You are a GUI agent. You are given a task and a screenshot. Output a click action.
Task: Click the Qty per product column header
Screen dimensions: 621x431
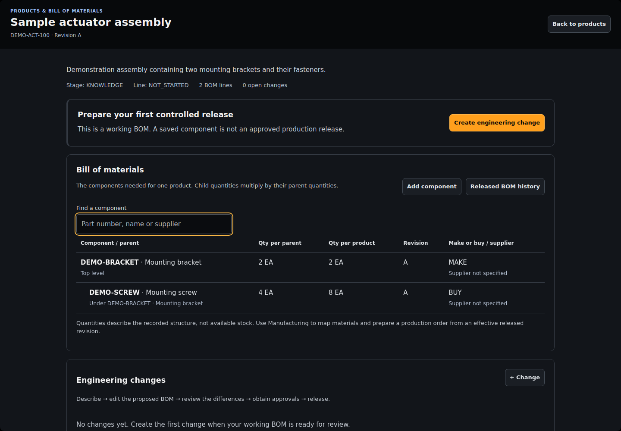[x=351, y=243]
